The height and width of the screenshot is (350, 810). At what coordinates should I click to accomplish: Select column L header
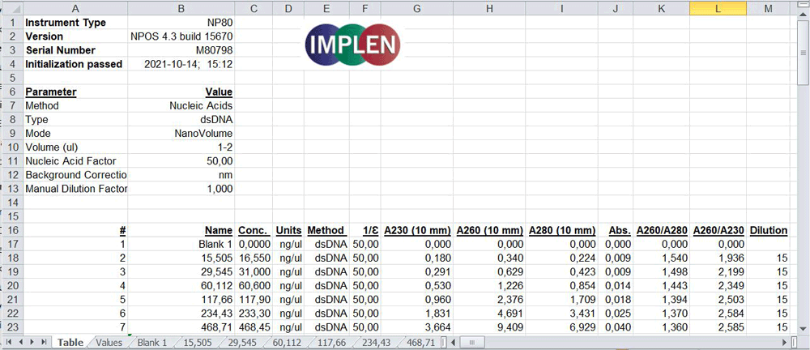[x=718, y=7]
